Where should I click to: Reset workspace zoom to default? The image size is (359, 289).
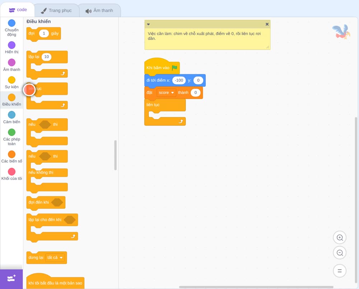point(340,271)
